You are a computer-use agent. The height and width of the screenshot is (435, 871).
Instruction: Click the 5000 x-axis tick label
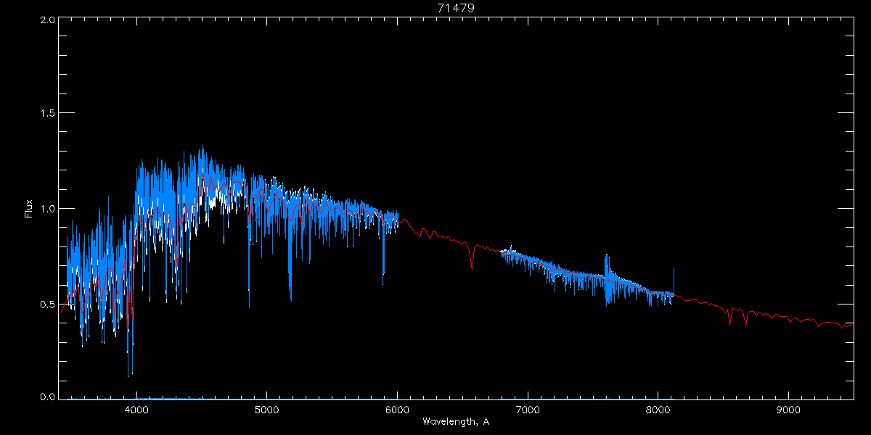267,408
